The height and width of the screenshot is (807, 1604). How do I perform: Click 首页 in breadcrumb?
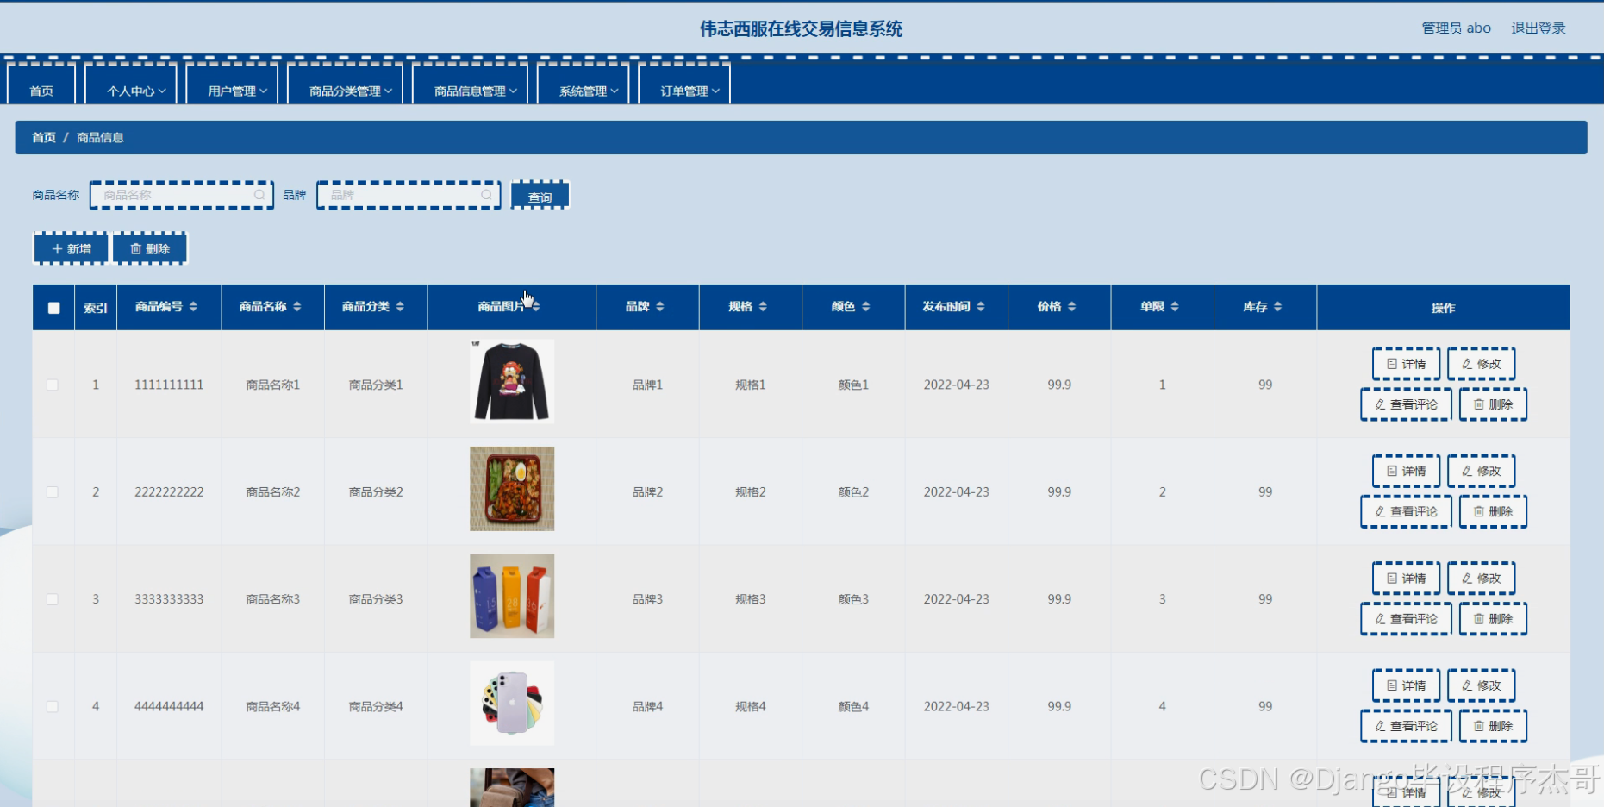[x=44, y=138]
